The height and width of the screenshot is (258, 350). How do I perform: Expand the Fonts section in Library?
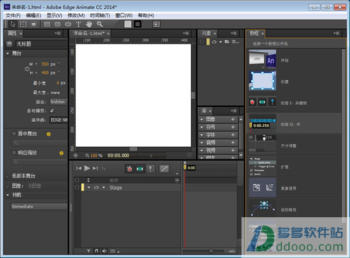point(202,135)
